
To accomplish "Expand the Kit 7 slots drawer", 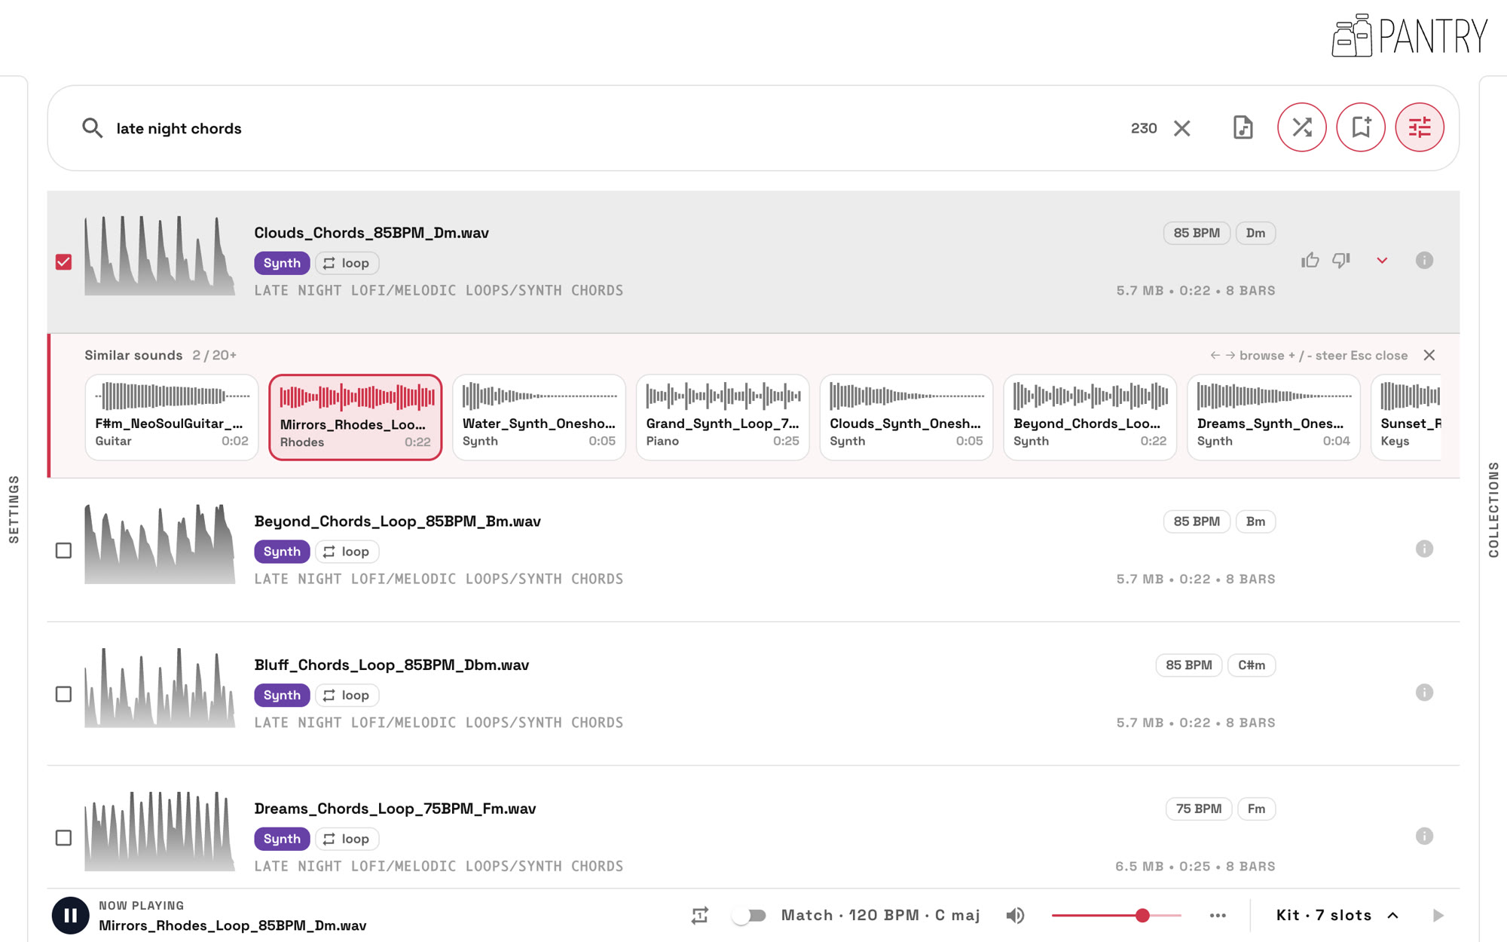I will (x=1337, y=916).
